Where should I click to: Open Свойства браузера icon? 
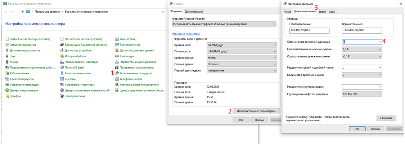tap(8, 79)
